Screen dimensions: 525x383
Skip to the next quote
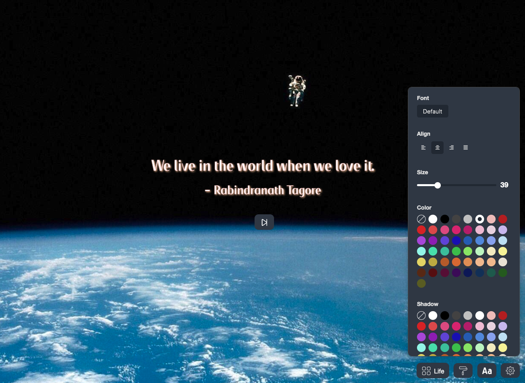point(264,222)
